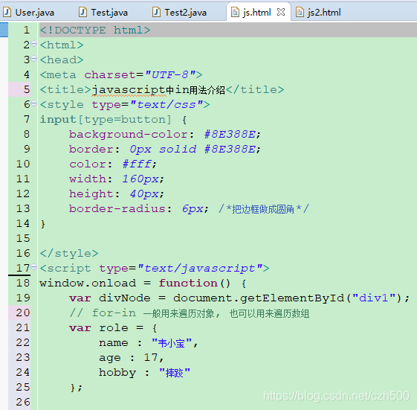
Task: Click the "text/css" attribute value
Action: pos(167,105)
